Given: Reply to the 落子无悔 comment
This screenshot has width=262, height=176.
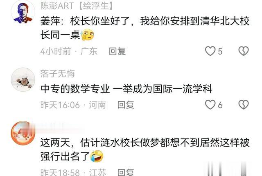Looking at the screenshot, I should pyautogui.click(x=126, y=105).
